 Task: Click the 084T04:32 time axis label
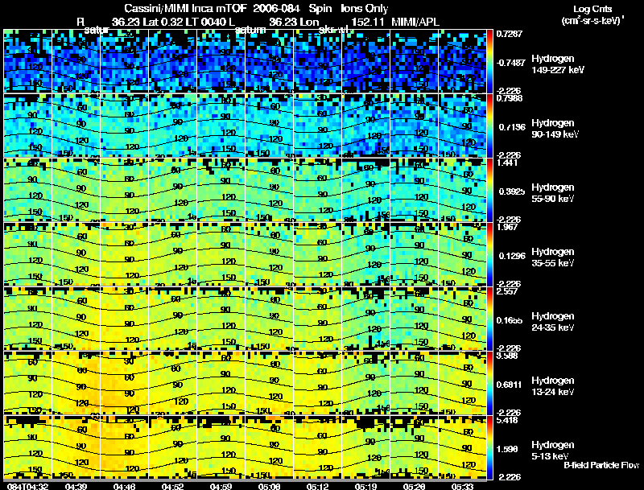[28, 486]
